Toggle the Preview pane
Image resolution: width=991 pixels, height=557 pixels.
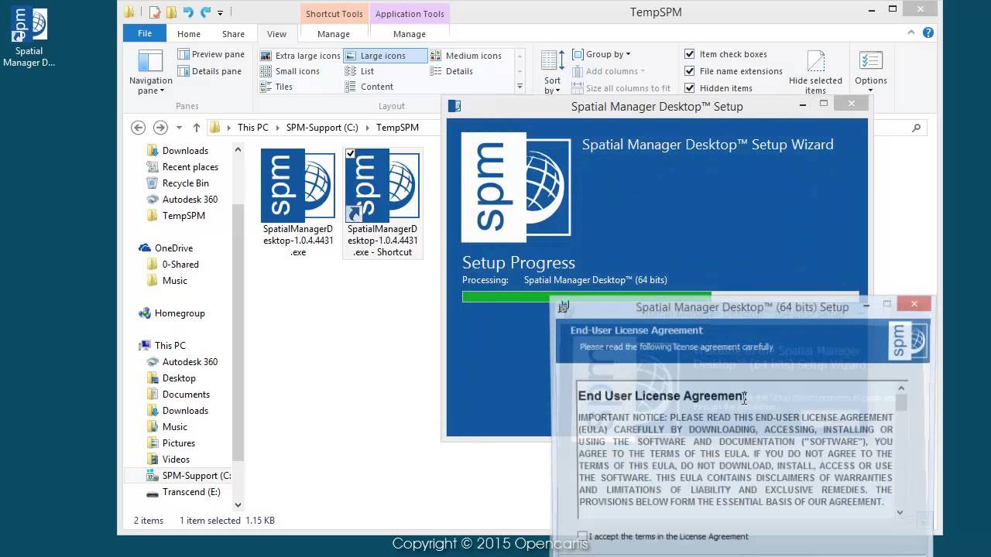click(x=211, y=54)
